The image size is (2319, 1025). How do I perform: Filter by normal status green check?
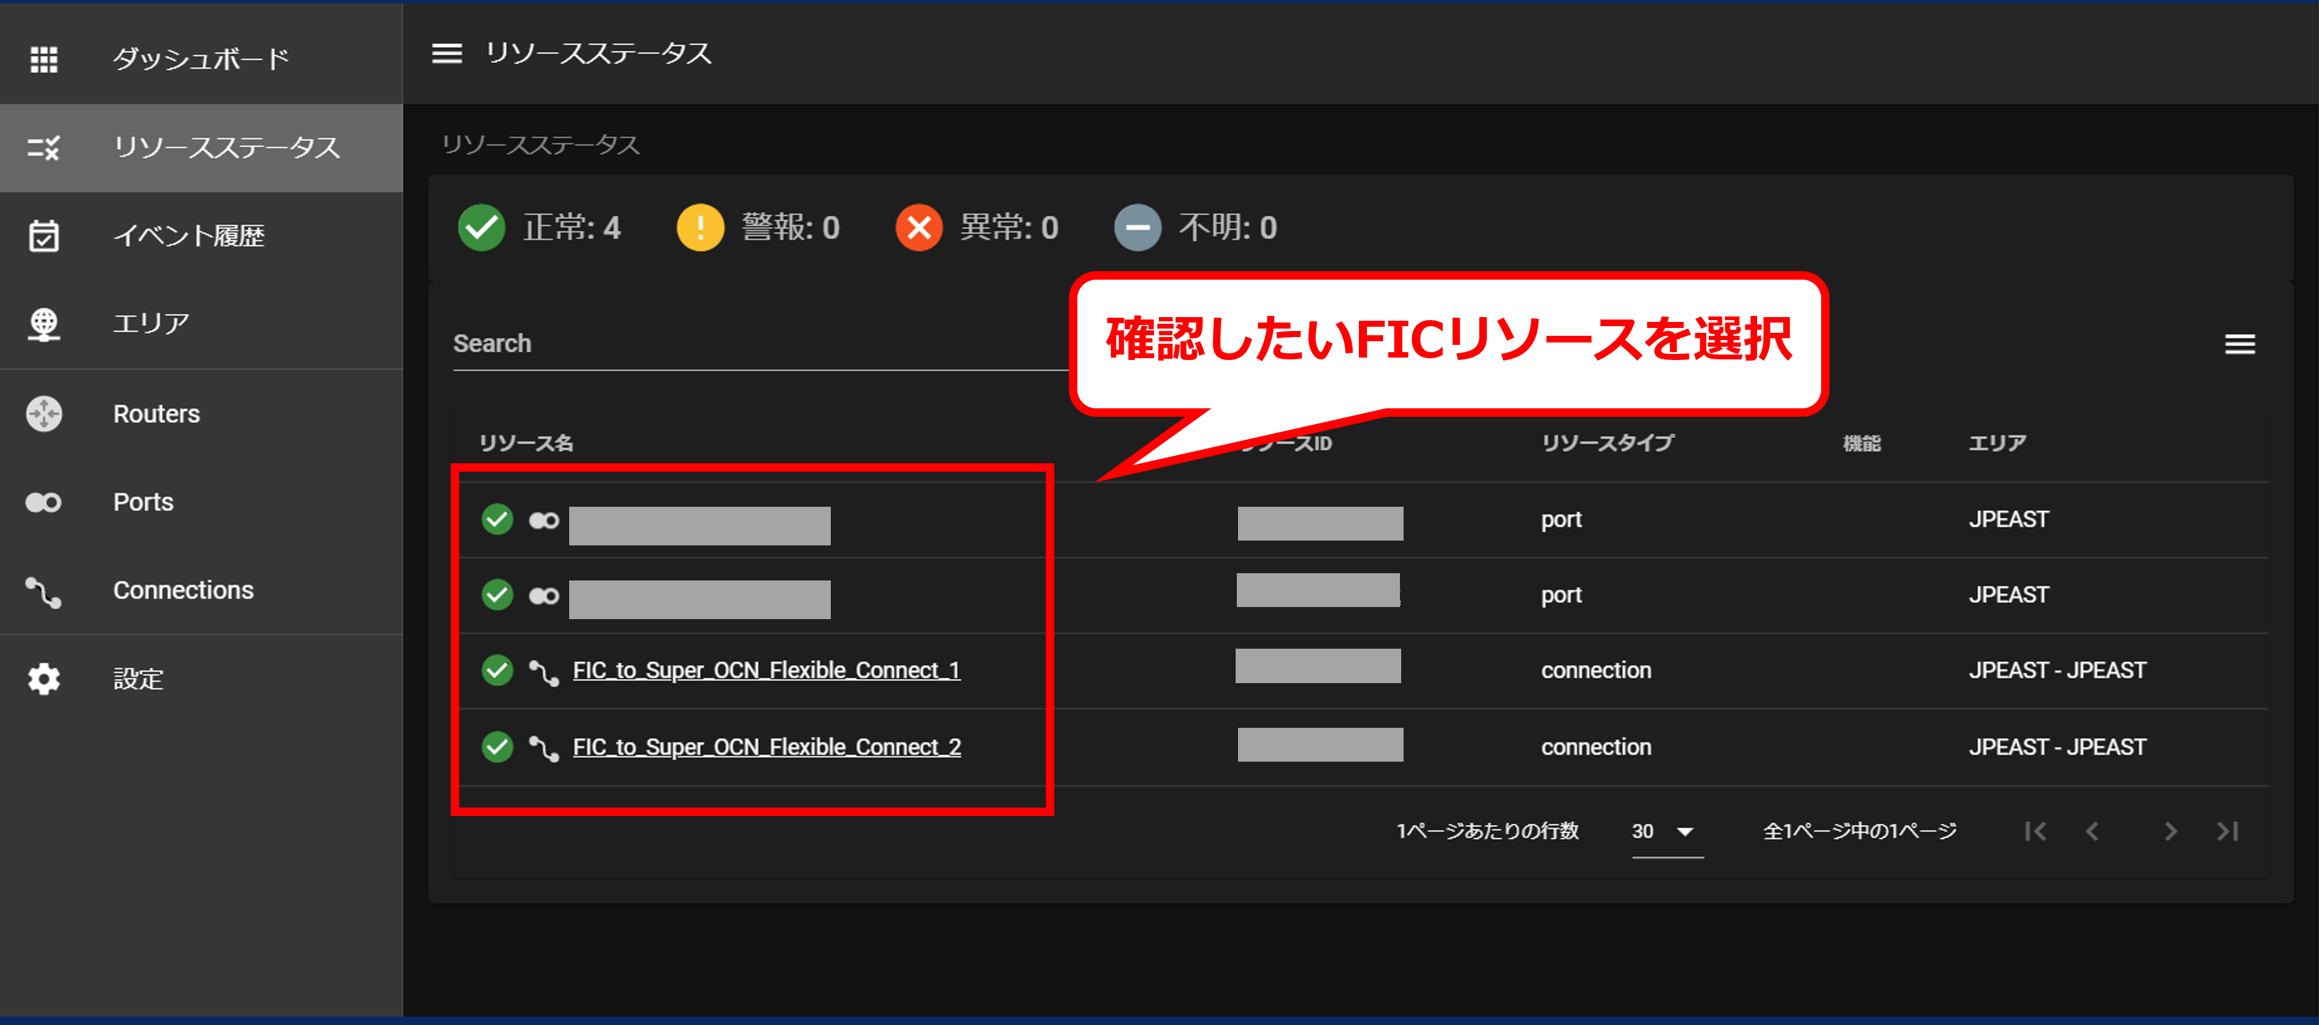click(482, 228)
